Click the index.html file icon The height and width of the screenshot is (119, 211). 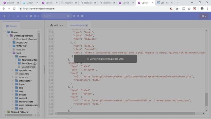point(17,74)
